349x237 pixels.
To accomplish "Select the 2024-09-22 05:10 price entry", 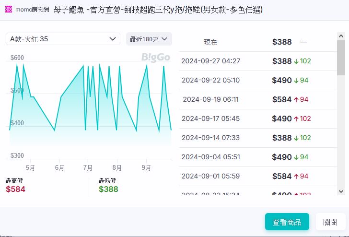I will pos(258,80).
